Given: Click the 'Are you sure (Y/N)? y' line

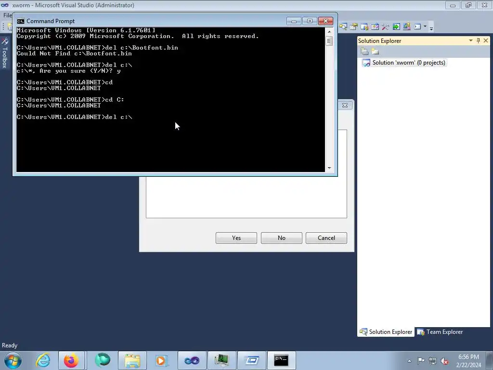Looking at the screenshot, I should (68, 71).
